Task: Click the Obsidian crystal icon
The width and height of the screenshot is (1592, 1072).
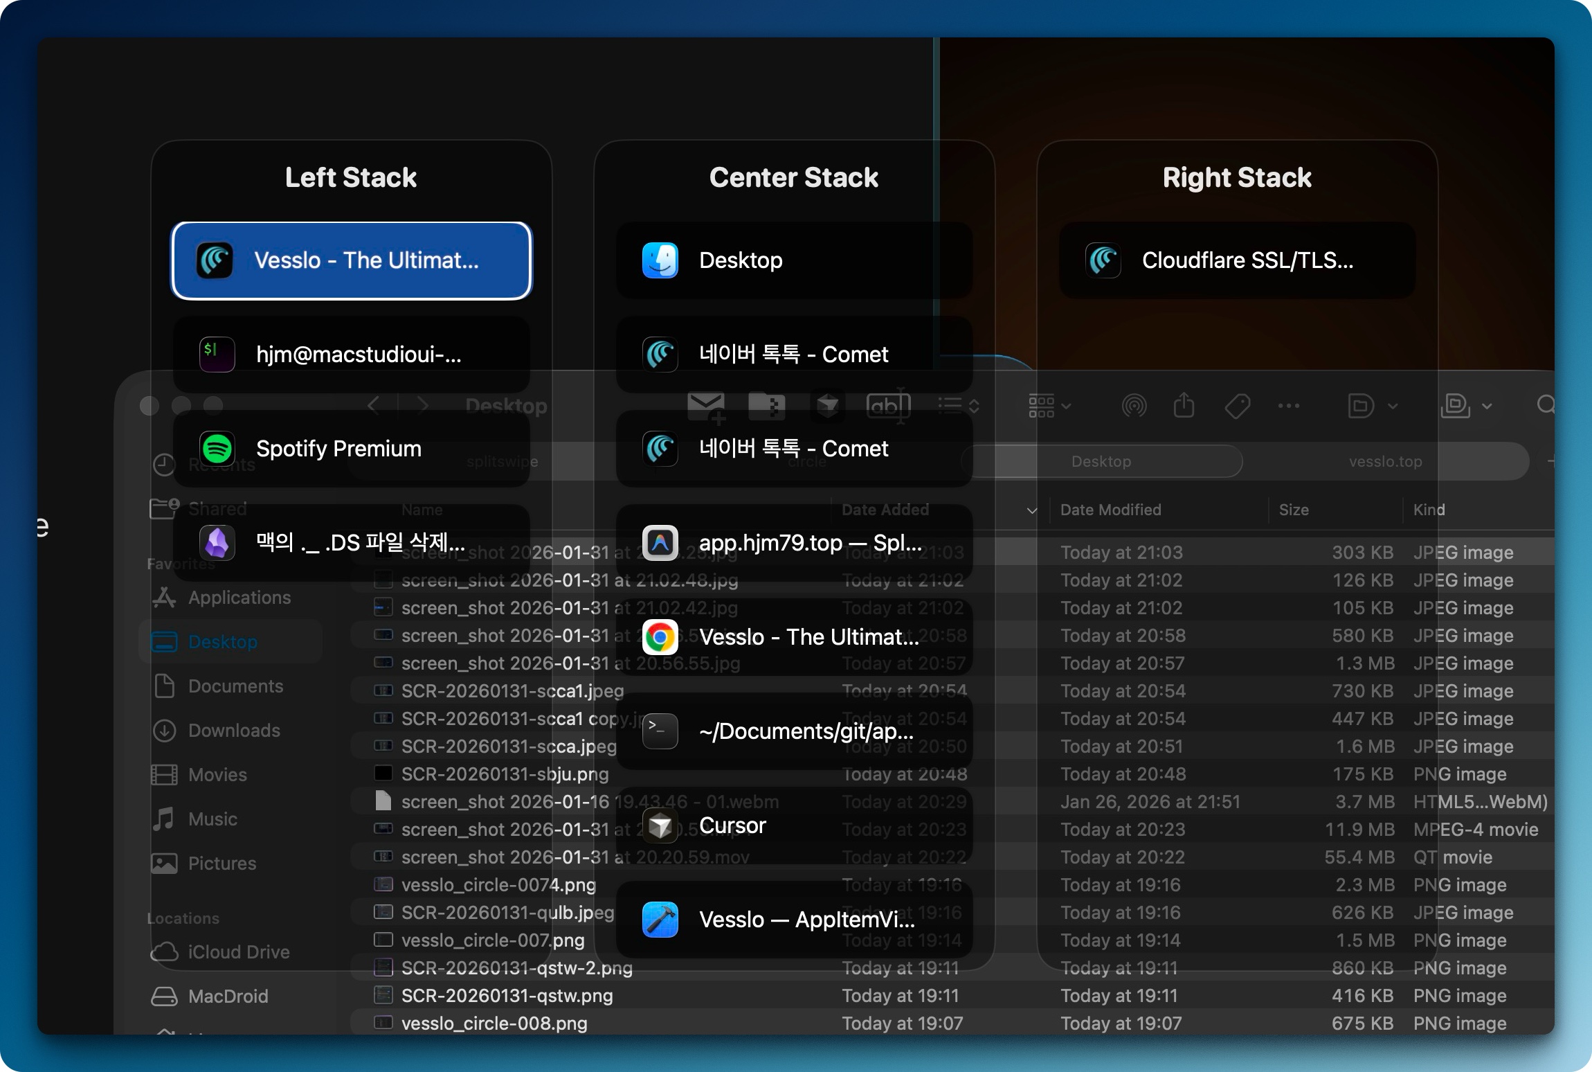Action: pyautogui.click(x=217, y=543)
